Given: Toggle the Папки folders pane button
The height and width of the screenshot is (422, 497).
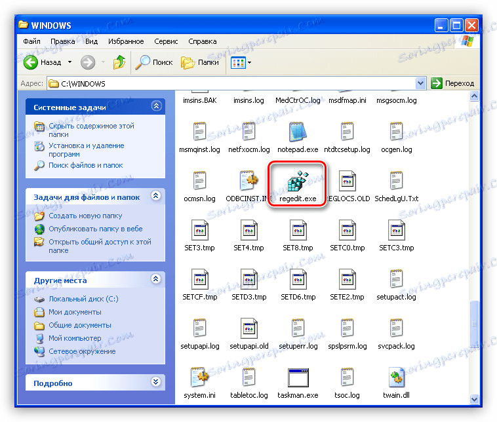Looking at the screenshot, I should pyautogui.click(x=200, y=62).
